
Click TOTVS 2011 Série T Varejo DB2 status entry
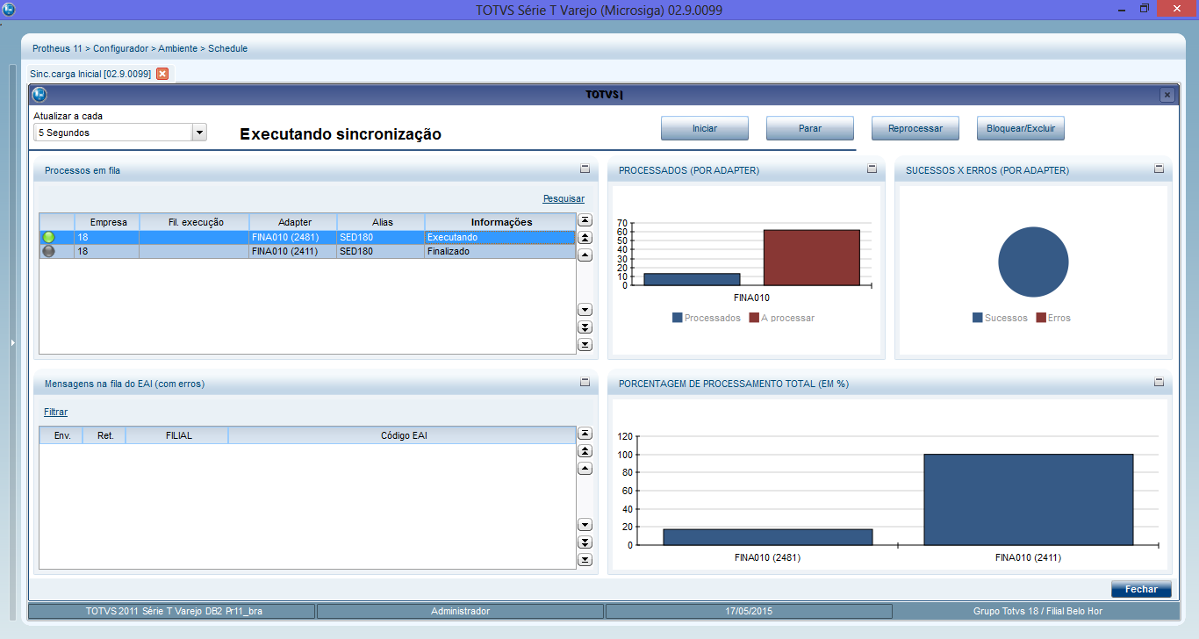point(172,611)
